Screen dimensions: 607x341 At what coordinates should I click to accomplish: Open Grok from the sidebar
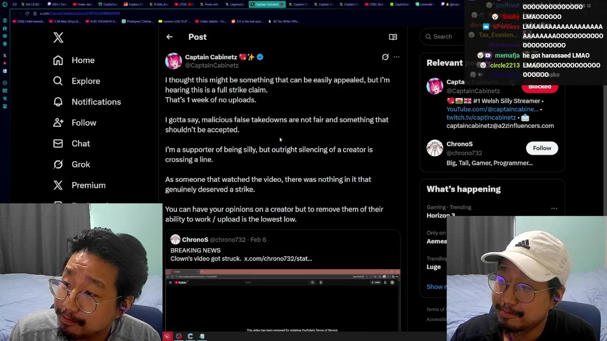[71, 164]
